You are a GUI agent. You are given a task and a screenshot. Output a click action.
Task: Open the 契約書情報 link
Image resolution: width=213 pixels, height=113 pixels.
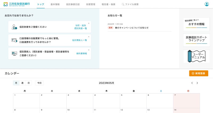(x=82, y=54)
